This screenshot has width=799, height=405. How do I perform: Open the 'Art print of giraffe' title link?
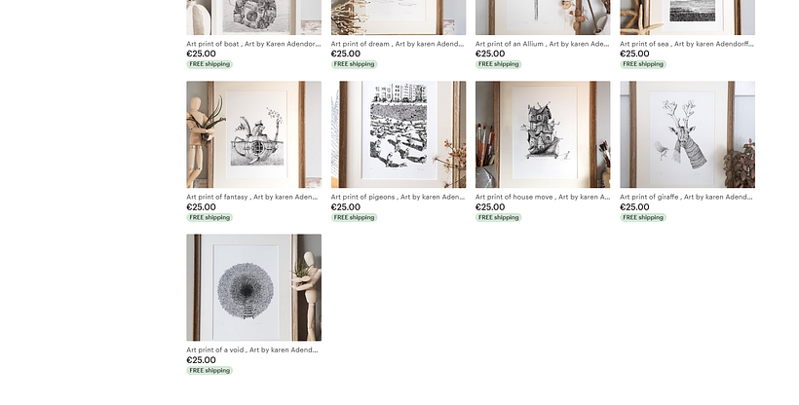[686, 197]
